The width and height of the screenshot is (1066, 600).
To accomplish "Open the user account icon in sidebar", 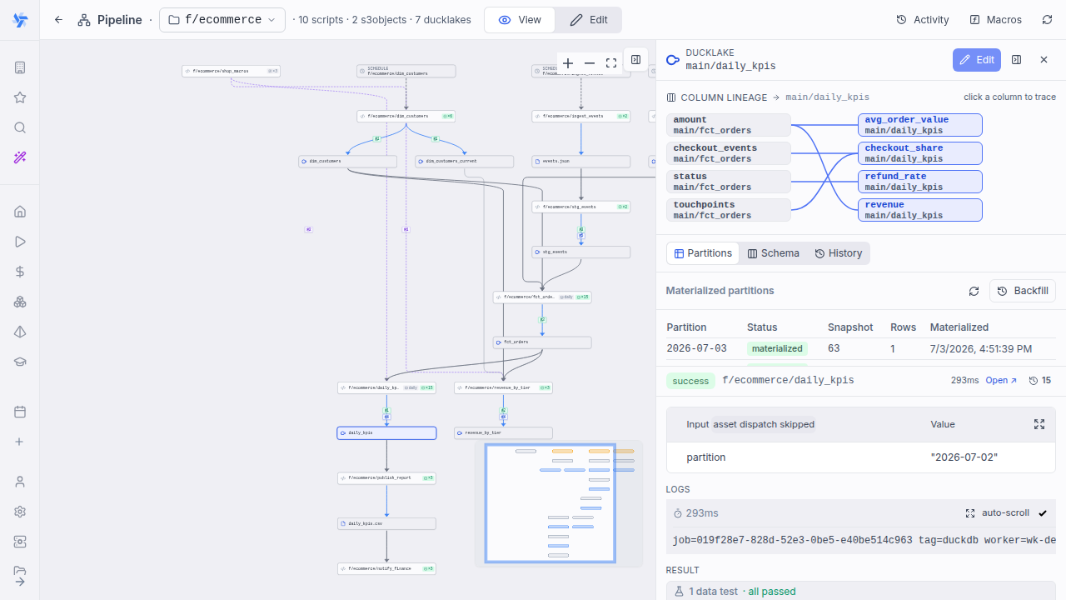I will pos(20,482).
